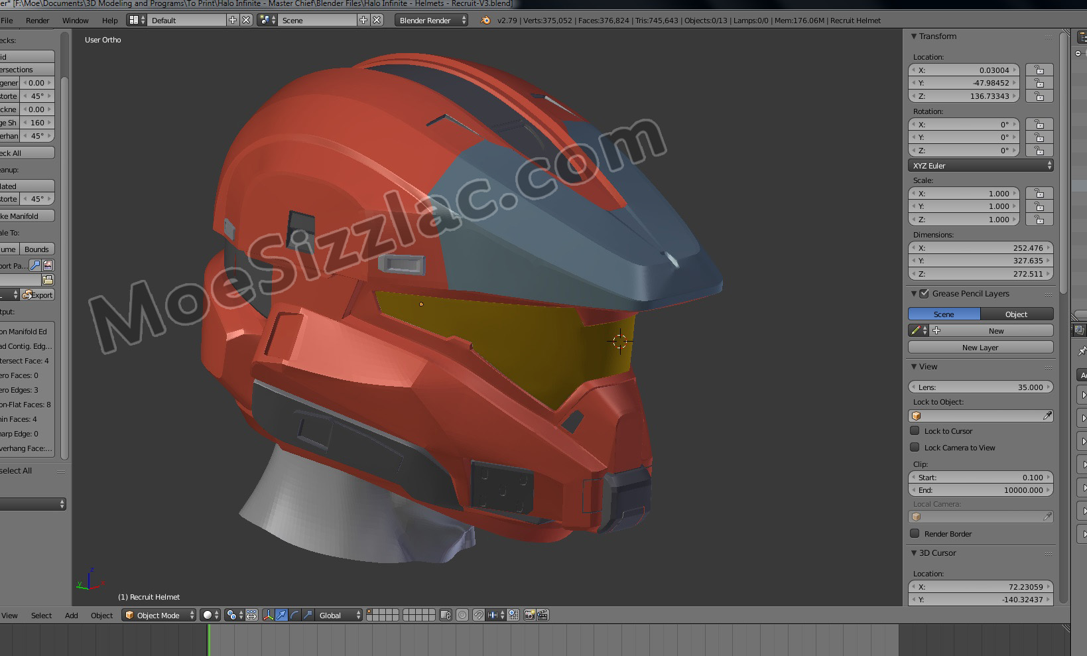The image size is (1087, 656).
Task: Click the proportional editing circle icon
Action: pos(462,616)
